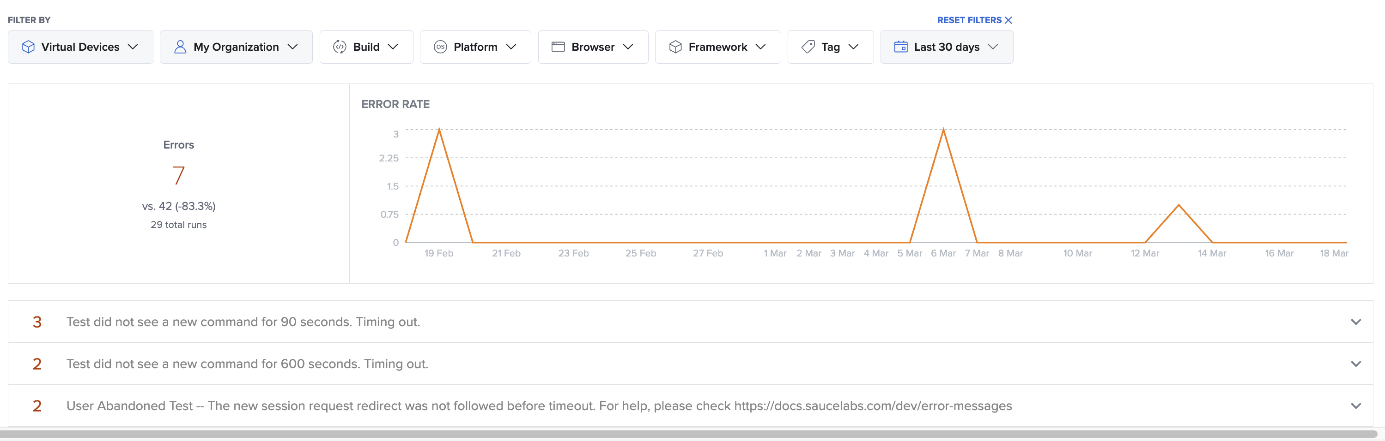Expand the User Abandoned Test error chevron
Image resolution: width=1385 pixels, height=441 pixels.
tap(1355, 405)
